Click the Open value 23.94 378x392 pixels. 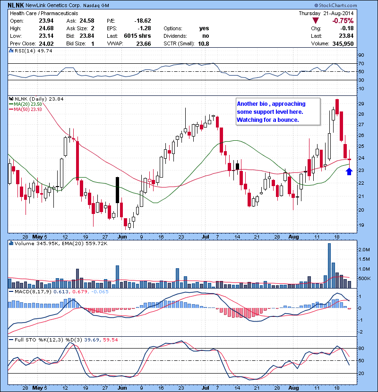point(46,21)
